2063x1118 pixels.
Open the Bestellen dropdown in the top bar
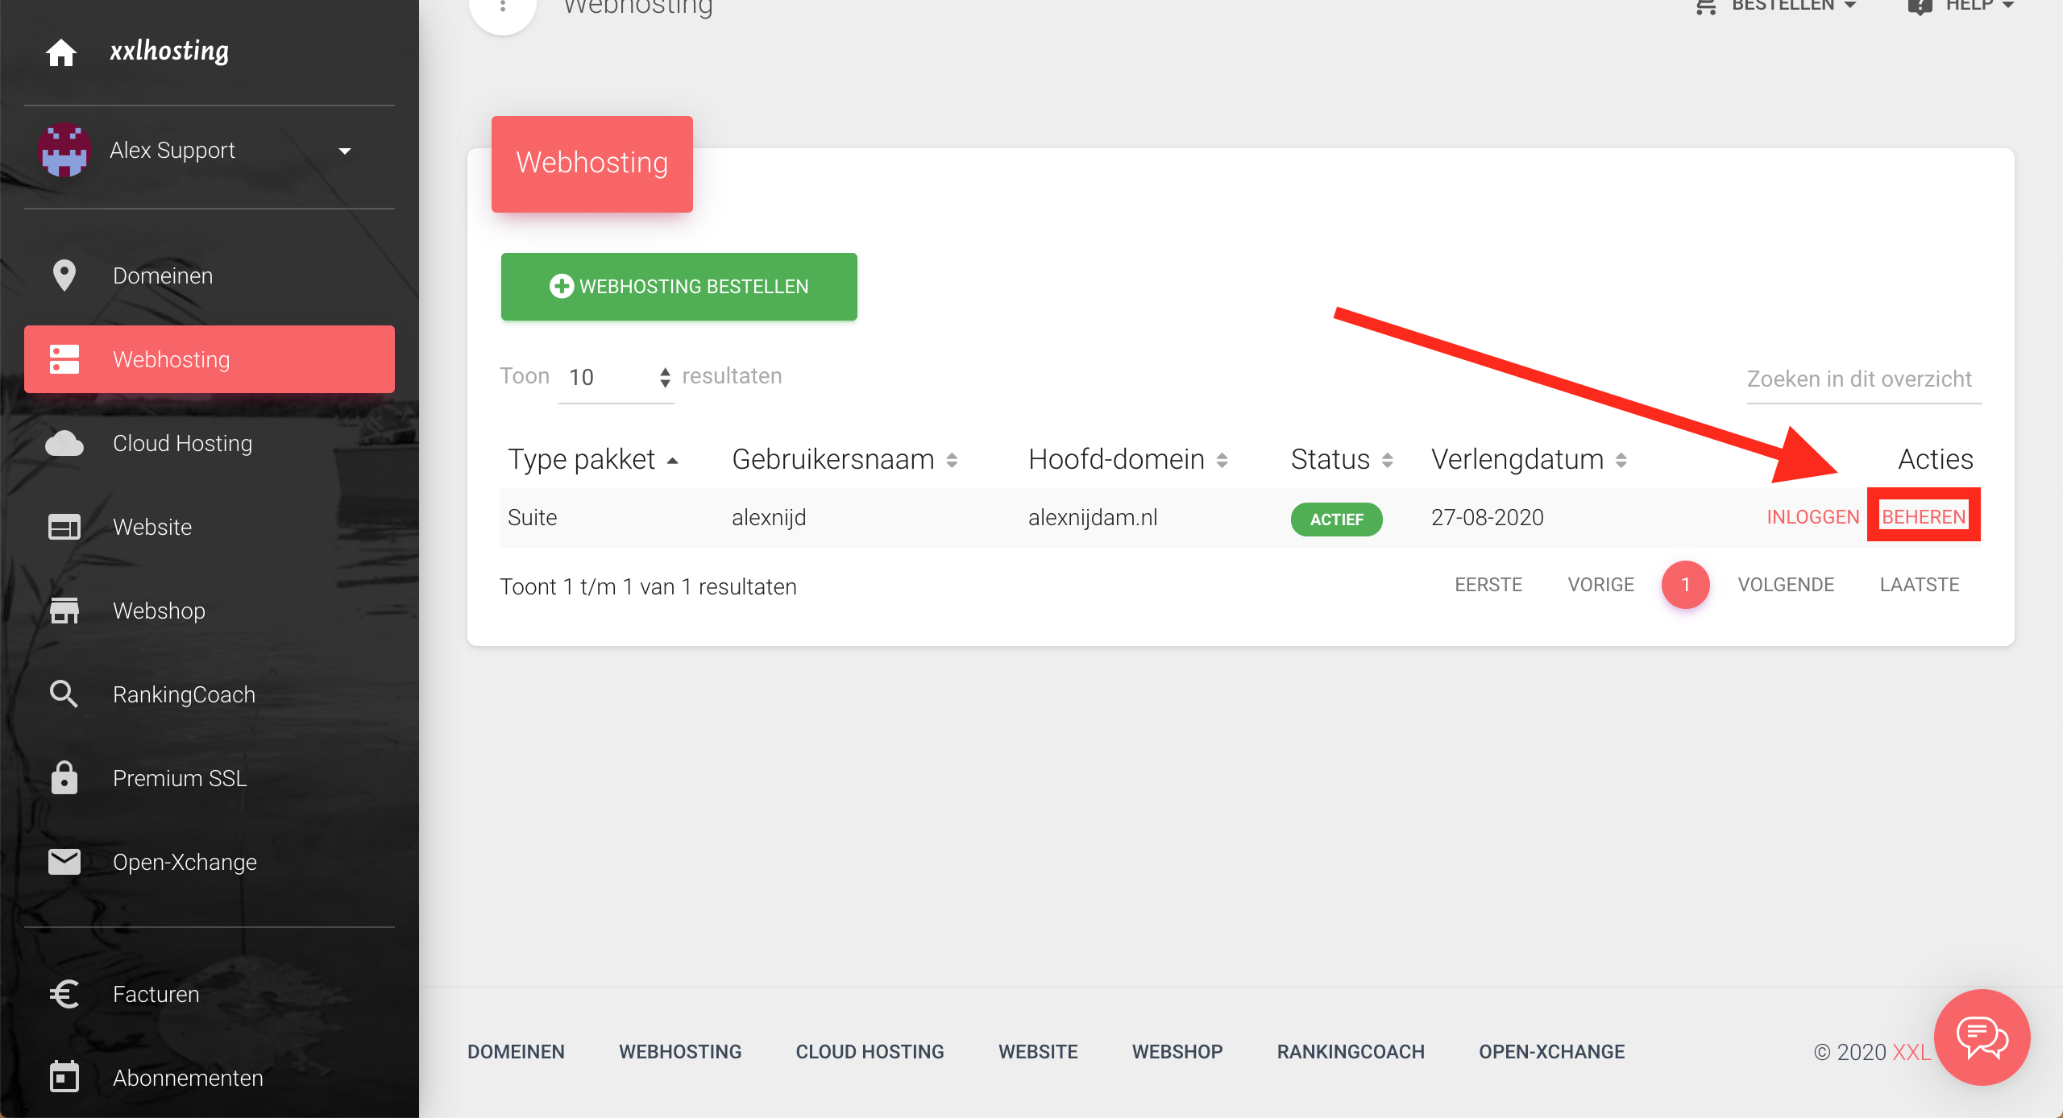pos(1776,6)
